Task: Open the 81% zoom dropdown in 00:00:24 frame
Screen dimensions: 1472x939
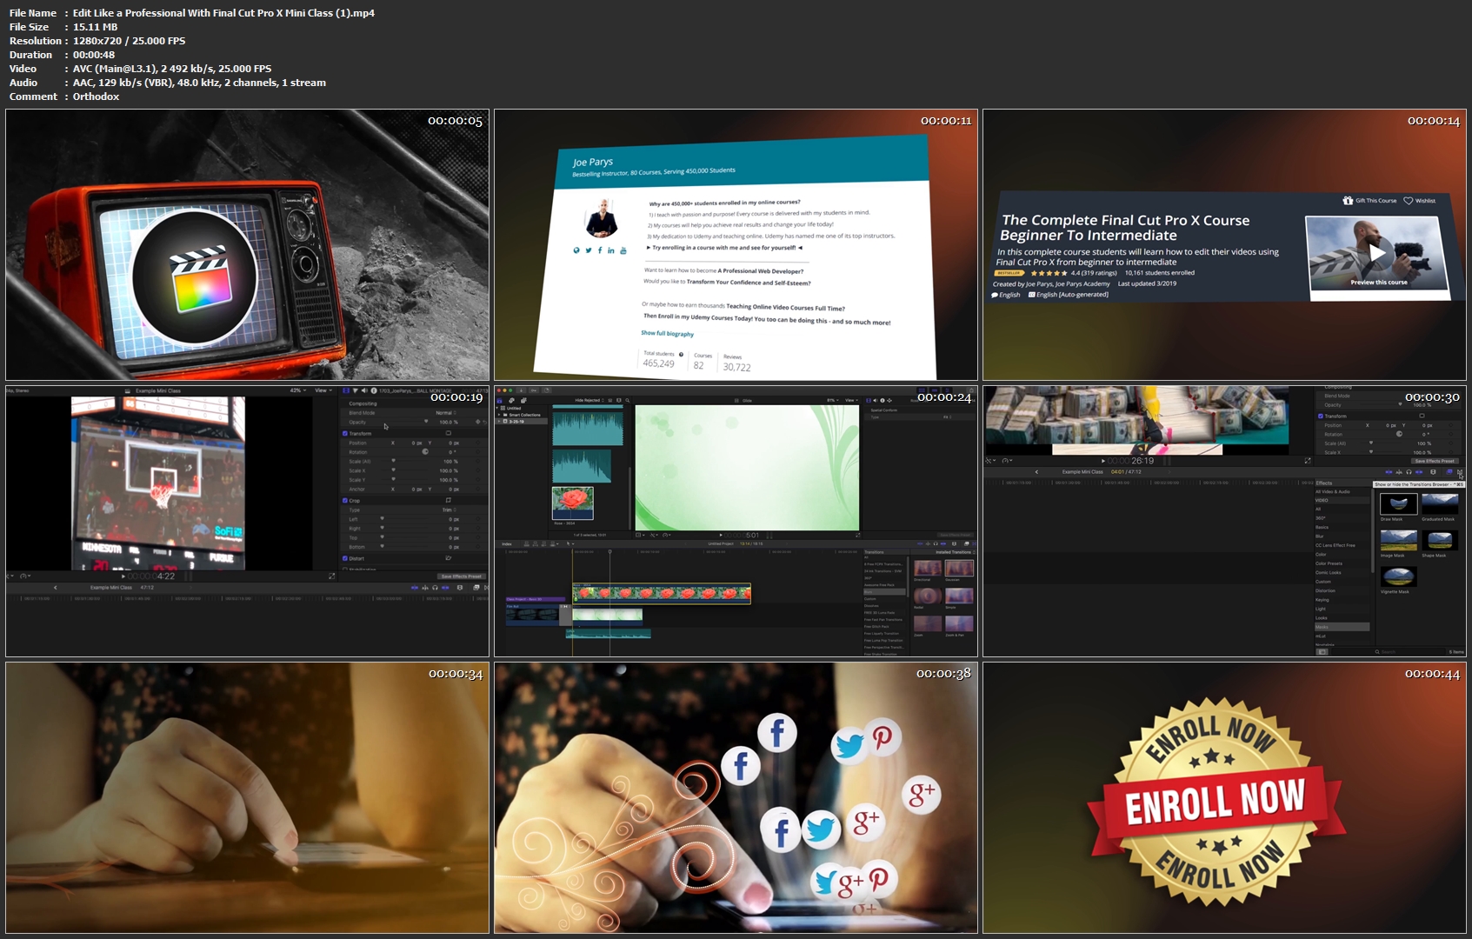Action: [833, 400]
